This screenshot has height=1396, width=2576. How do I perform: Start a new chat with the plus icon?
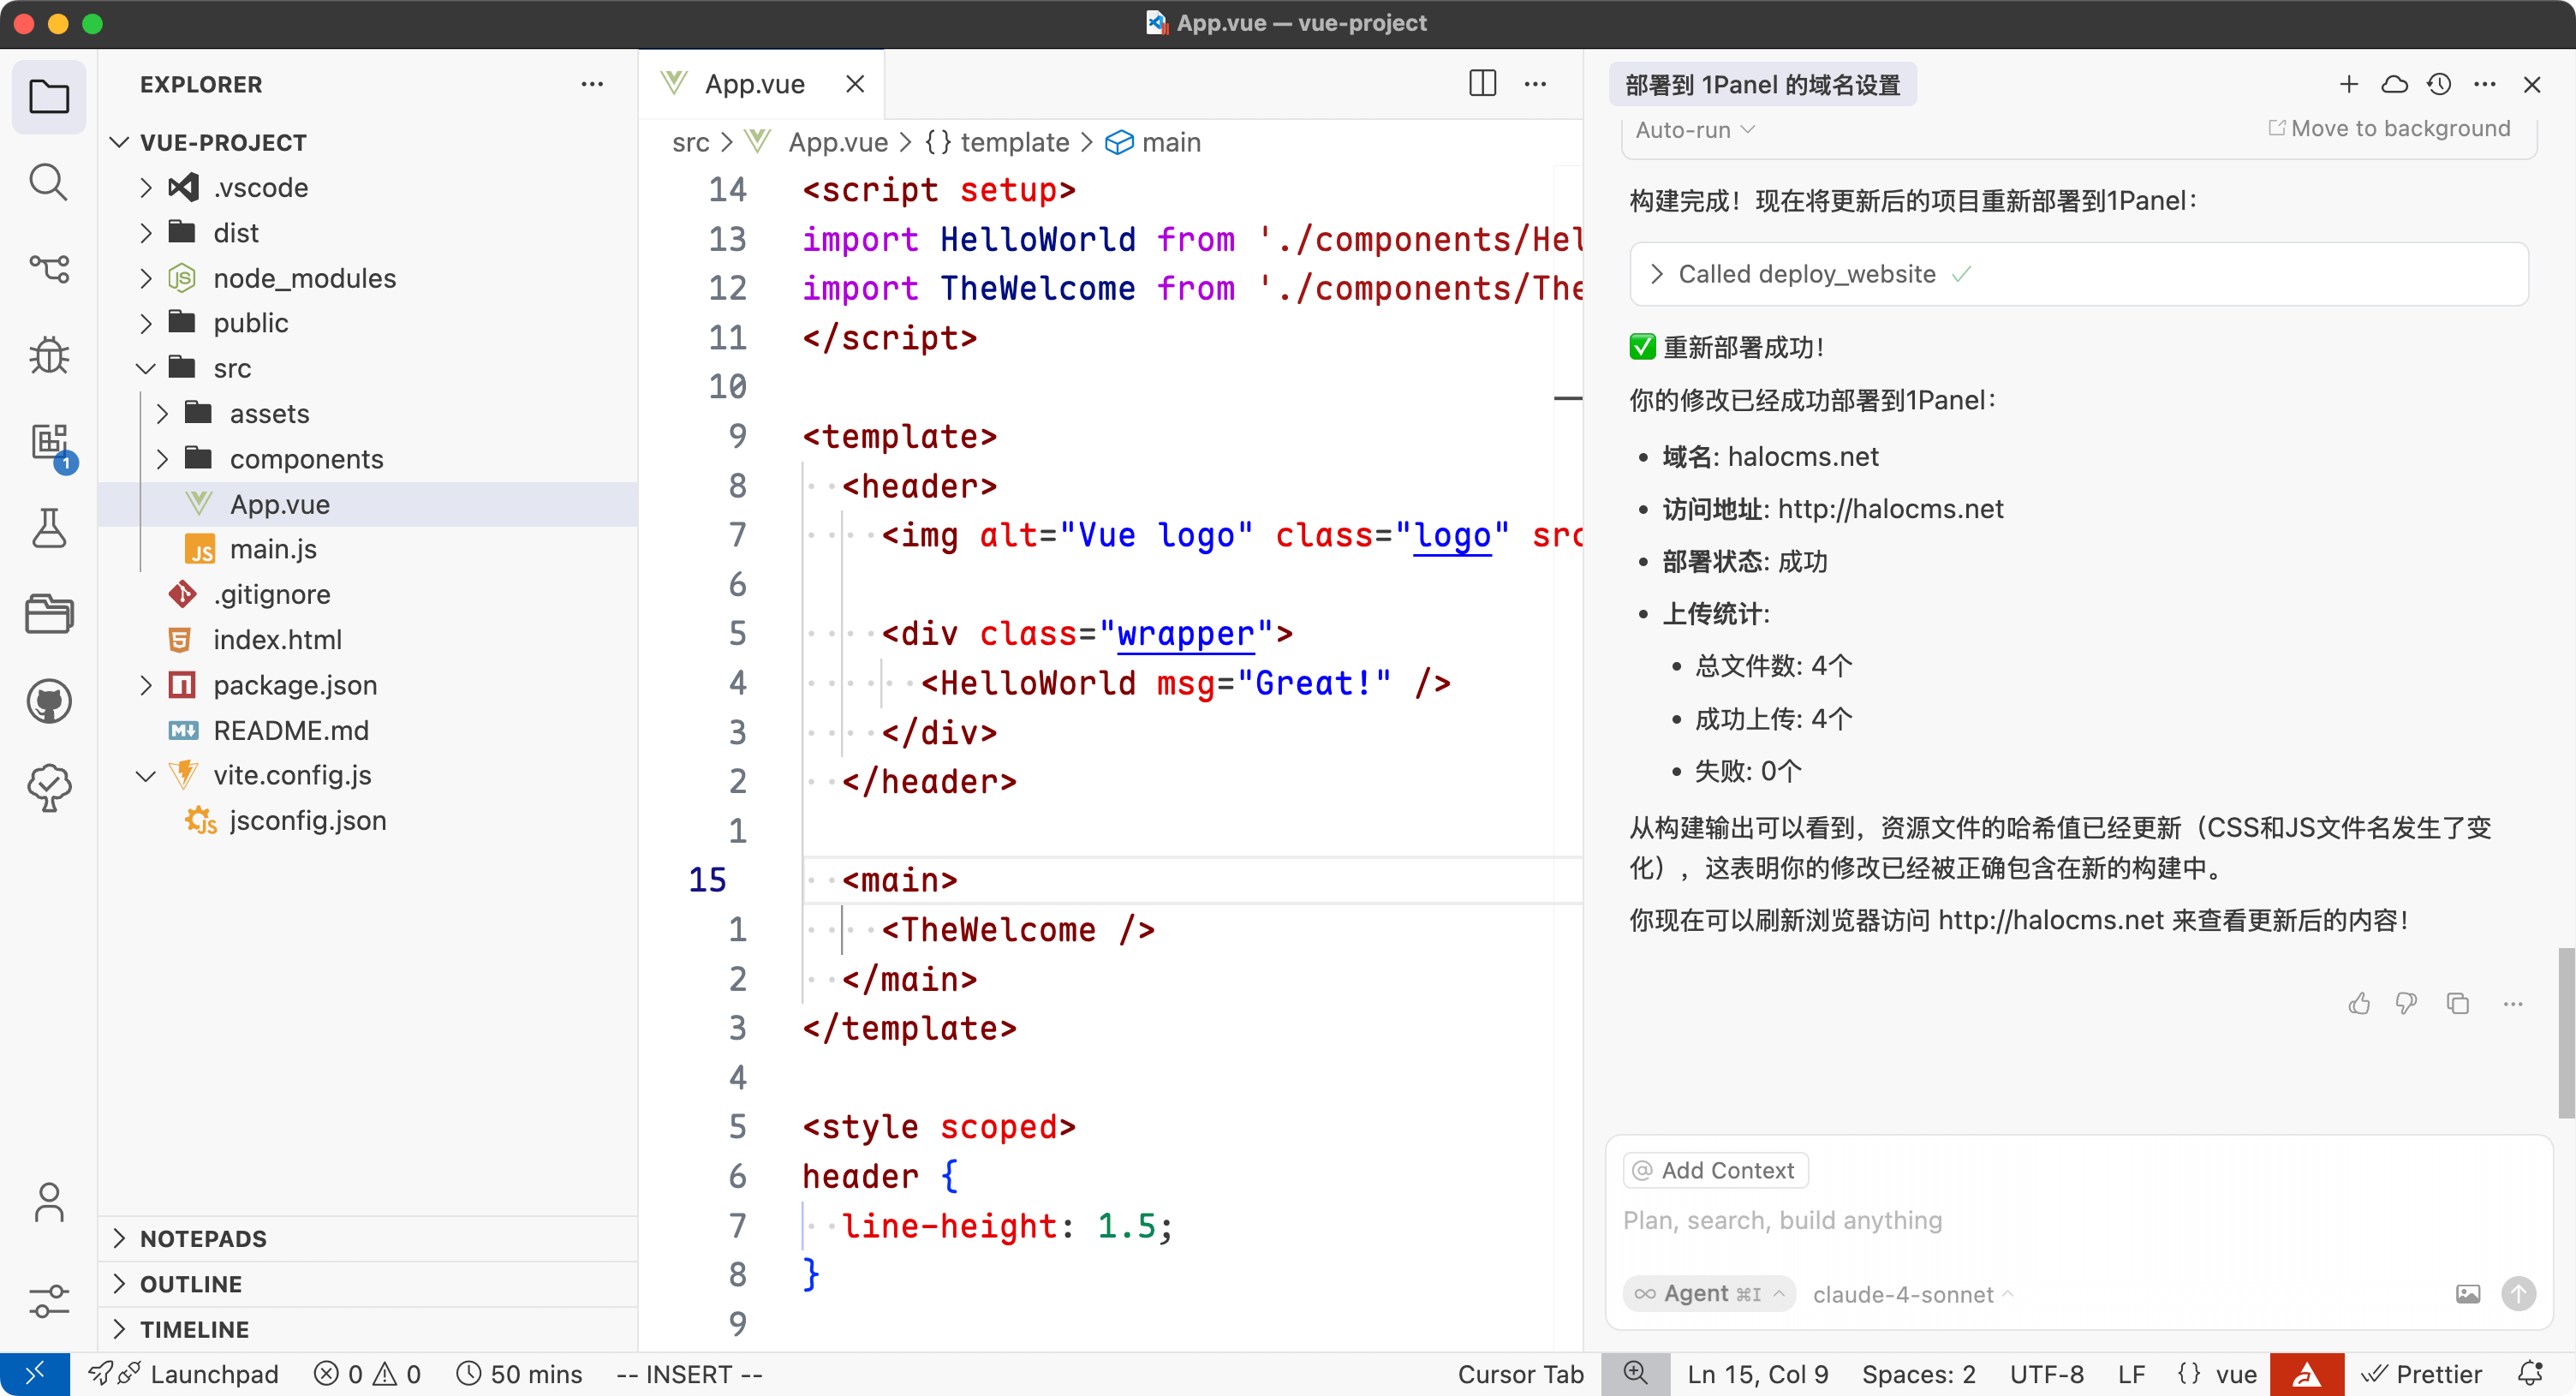(x=2348, y=84)
